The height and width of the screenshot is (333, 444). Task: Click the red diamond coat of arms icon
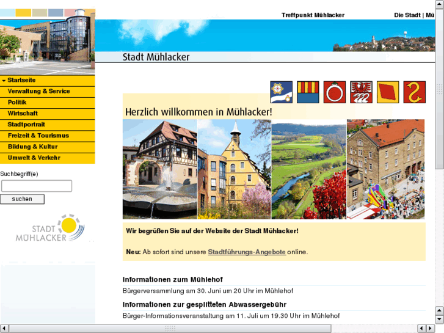point(388,92)
